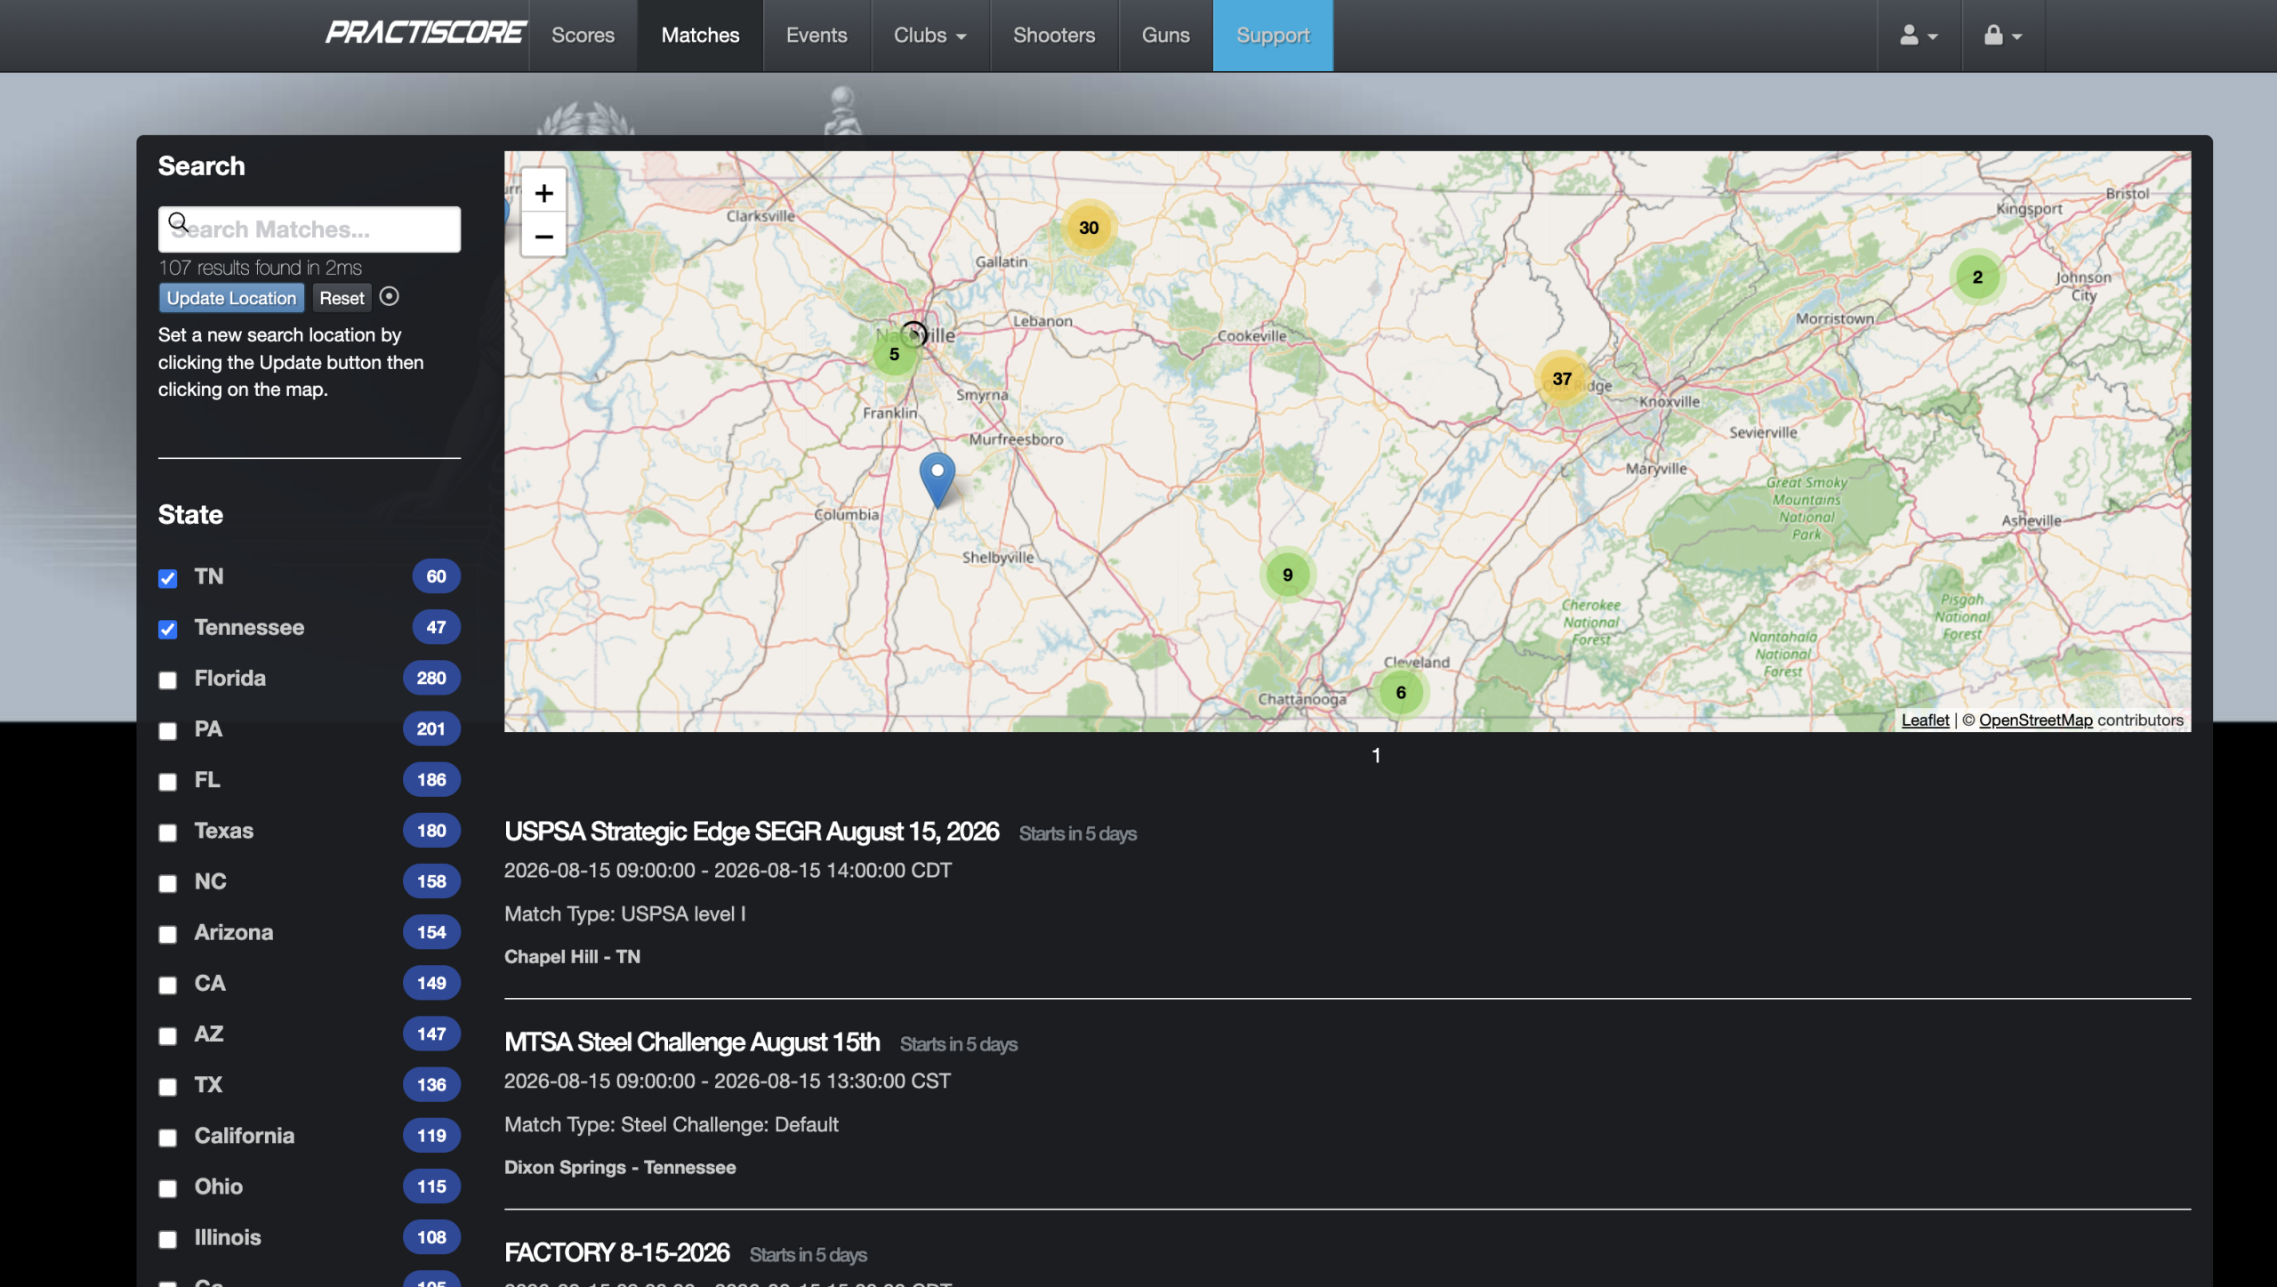
Task: Click the Search Matches input field
Action: [x=310, y=229]
